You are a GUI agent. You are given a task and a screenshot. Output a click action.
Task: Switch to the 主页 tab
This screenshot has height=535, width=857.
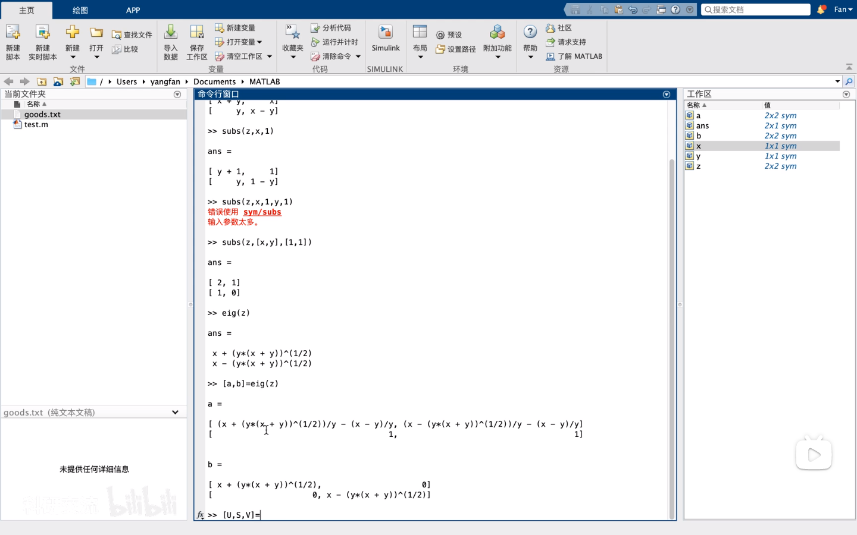pyautogui.click(x=27, y=10)
